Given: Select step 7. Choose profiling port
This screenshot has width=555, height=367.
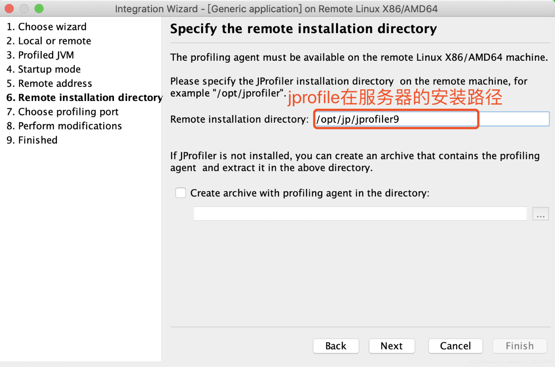Looking at the screenshot, I should [x=63, y=112].
